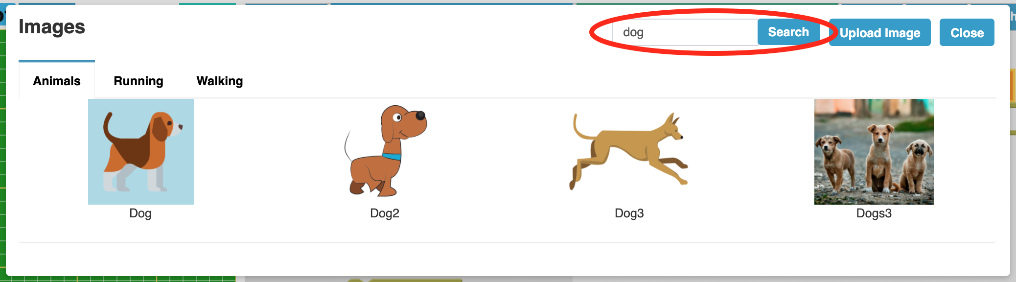This screenshot has height=282, width=1016.
Task: Click the 'Dog2' caption label
Action: click(x=385, y=213)
